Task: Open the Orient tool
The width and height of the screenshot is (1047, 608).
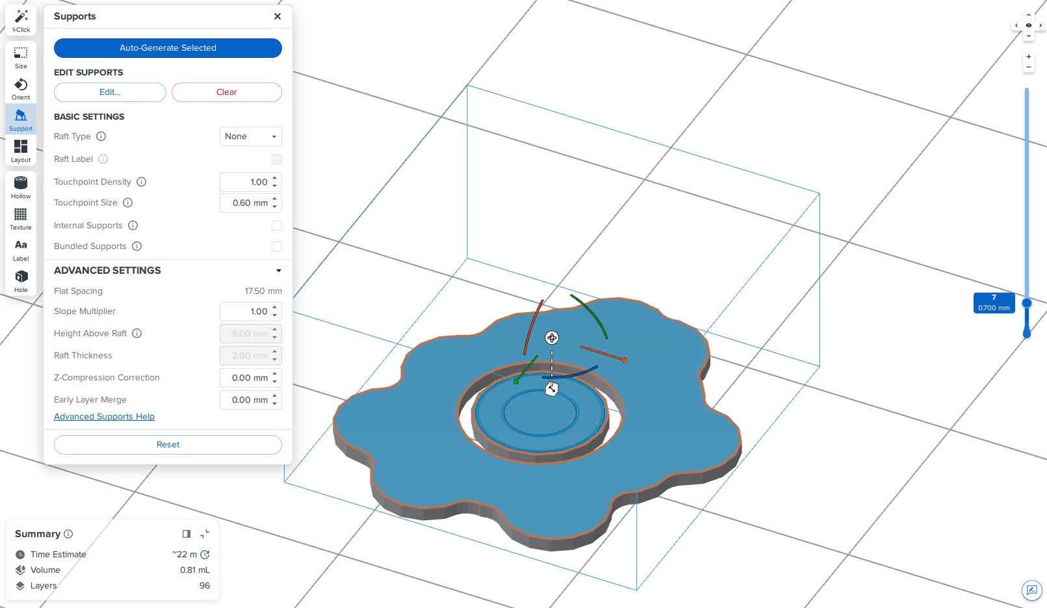Action: [21, 89]
